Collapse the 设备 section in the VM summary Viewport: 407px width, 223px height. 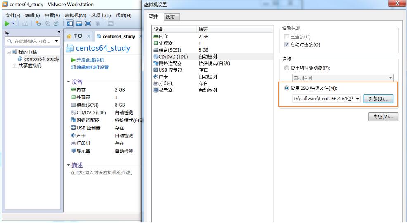(x=69, y=82)
